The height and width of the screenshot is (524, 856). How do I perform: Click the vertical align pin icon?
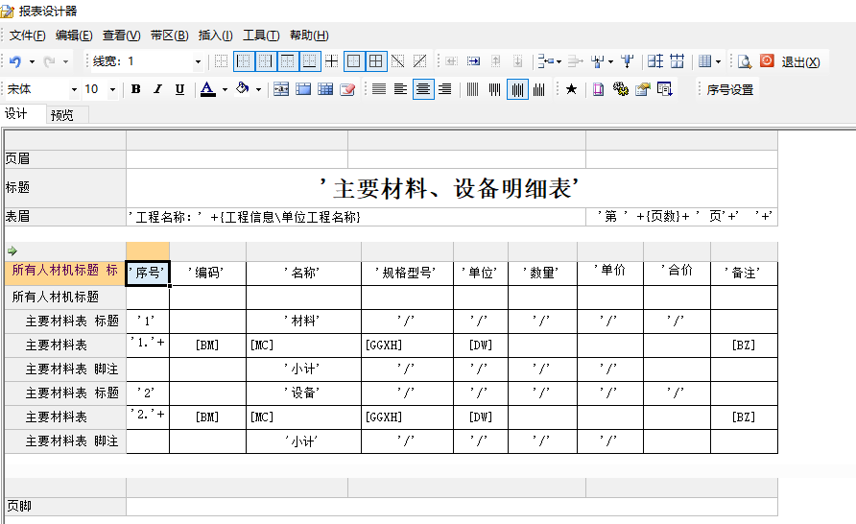(x=628, y=61)
